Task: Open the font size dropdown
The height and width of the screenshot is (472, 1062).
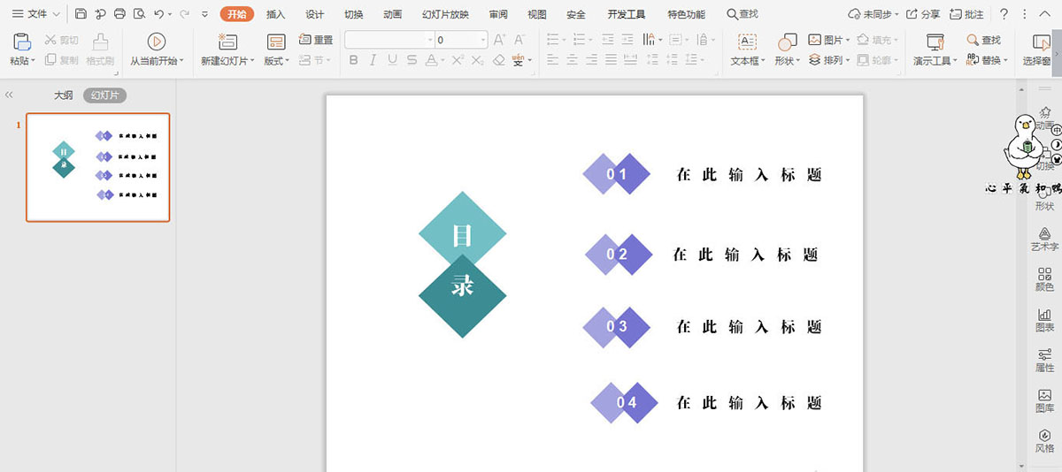Action: click(x=483, y=40)
